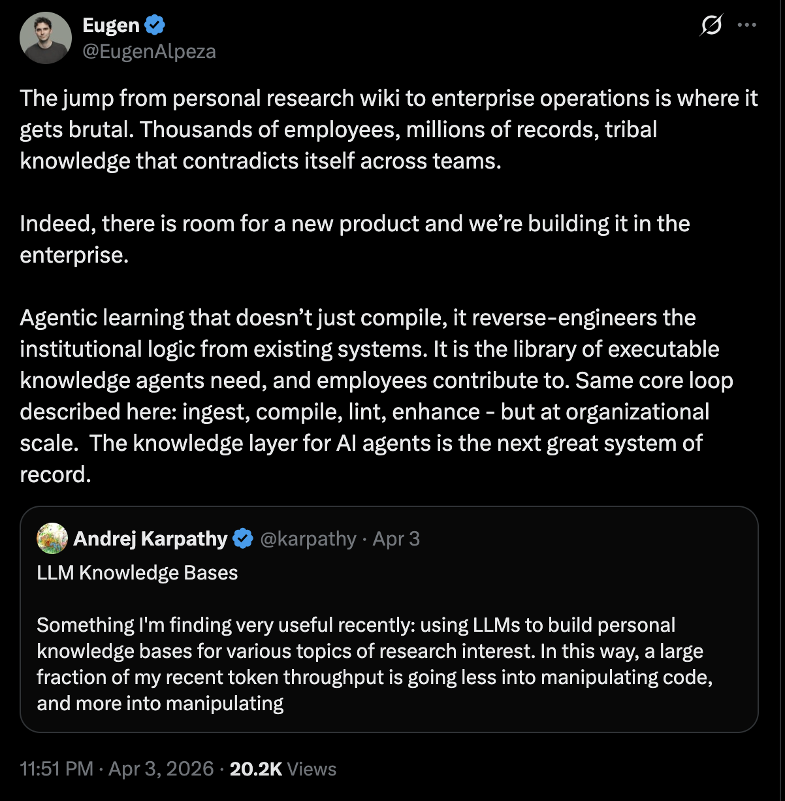Click Eugen's blue verified badge
Screen dimensions: 785x801
click(x=155, y=25)
